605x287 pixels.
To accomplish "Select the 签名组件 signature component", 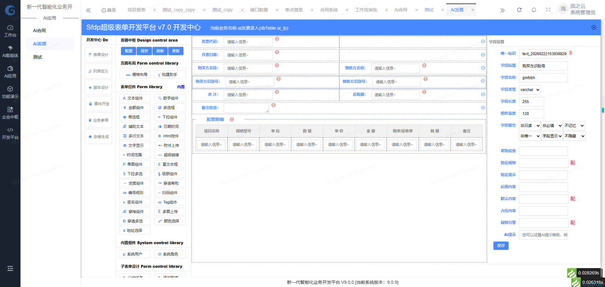I will point(135,202).
